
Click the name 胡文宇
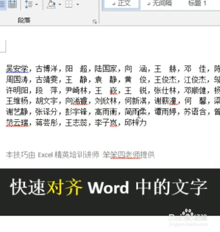[x=47, y=101]
